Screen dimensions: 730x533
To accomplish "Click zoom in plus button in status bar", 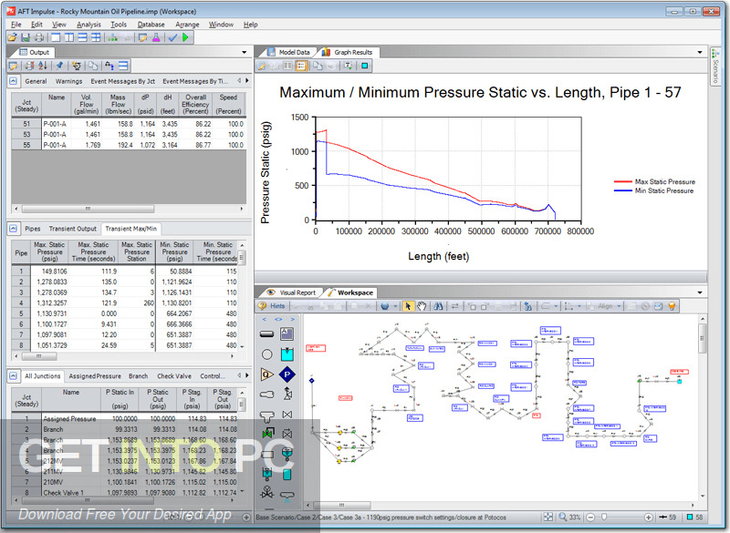I will (x=648, y=518).
